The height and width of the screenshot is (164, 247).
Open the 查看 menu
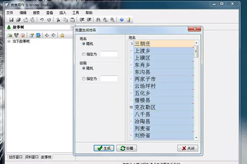[49, 13]
